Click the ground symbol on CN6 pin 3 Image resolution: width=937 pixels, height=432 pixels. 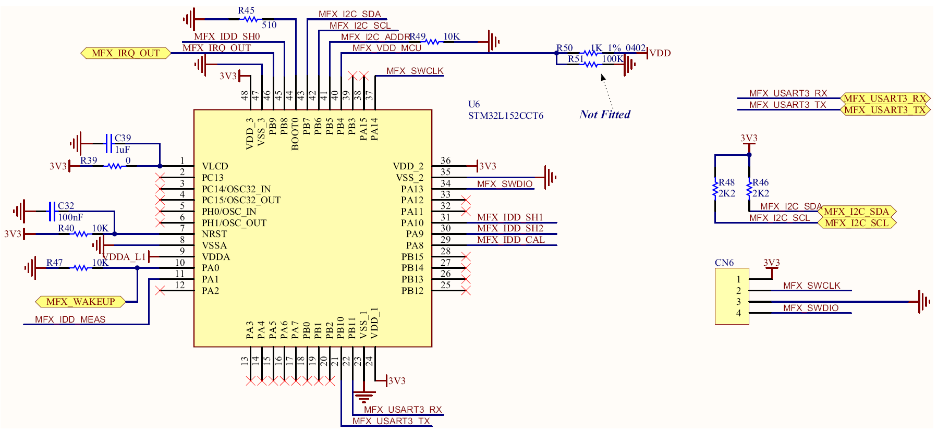point(924,302)
